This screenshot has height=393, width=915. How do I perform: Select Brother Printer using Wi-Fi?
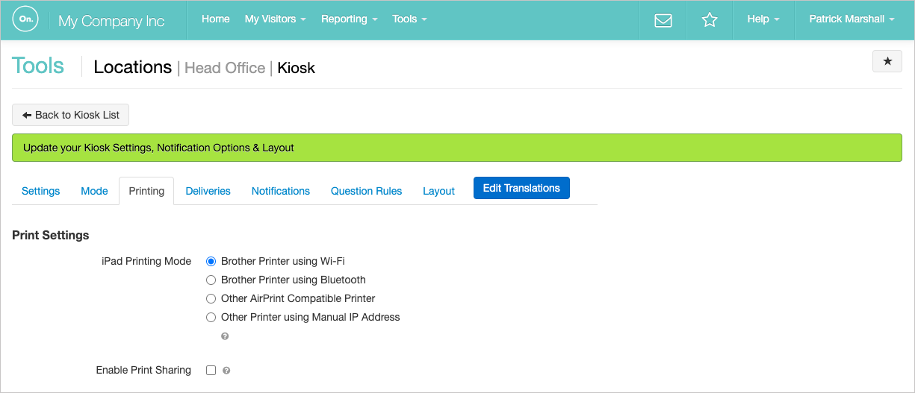[211, 262]
